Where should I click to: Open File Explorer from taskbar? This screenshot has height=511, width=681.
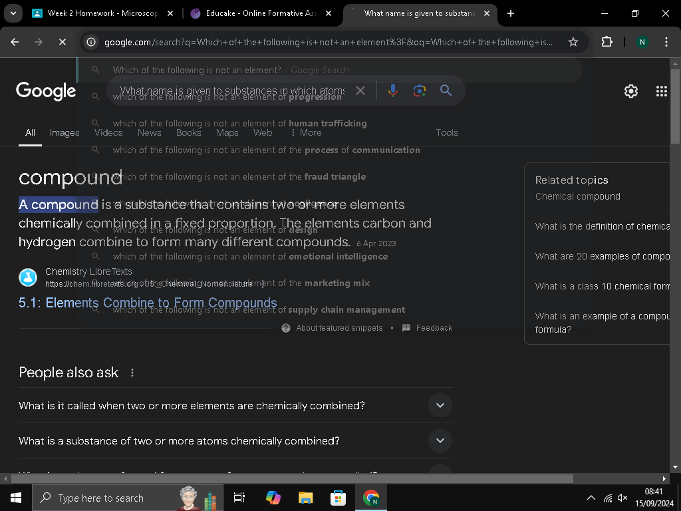(306, 498)
